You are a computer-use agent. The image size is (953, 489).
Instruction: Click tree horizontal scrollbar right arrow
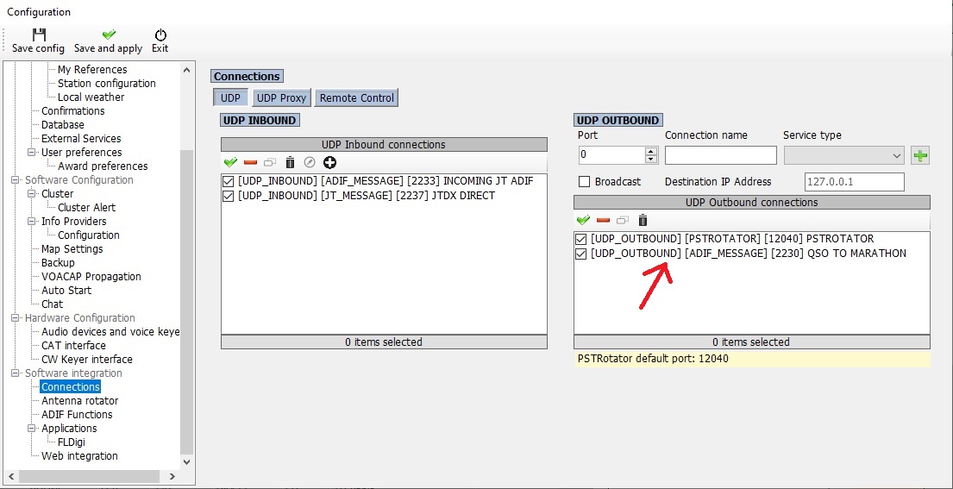click(x=172, y=477)
